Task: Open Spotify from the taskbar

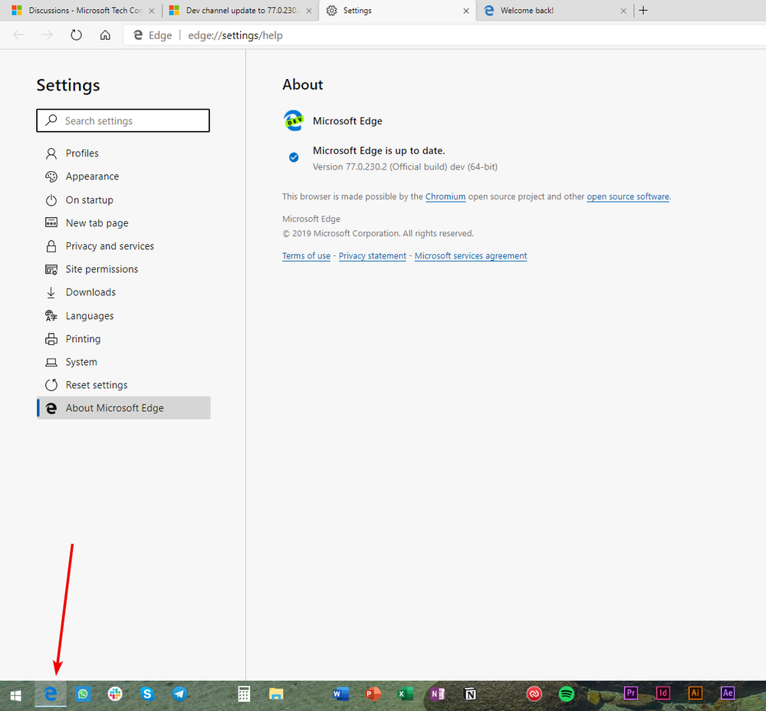Action: pyautogui.click(x=566, y=694)
